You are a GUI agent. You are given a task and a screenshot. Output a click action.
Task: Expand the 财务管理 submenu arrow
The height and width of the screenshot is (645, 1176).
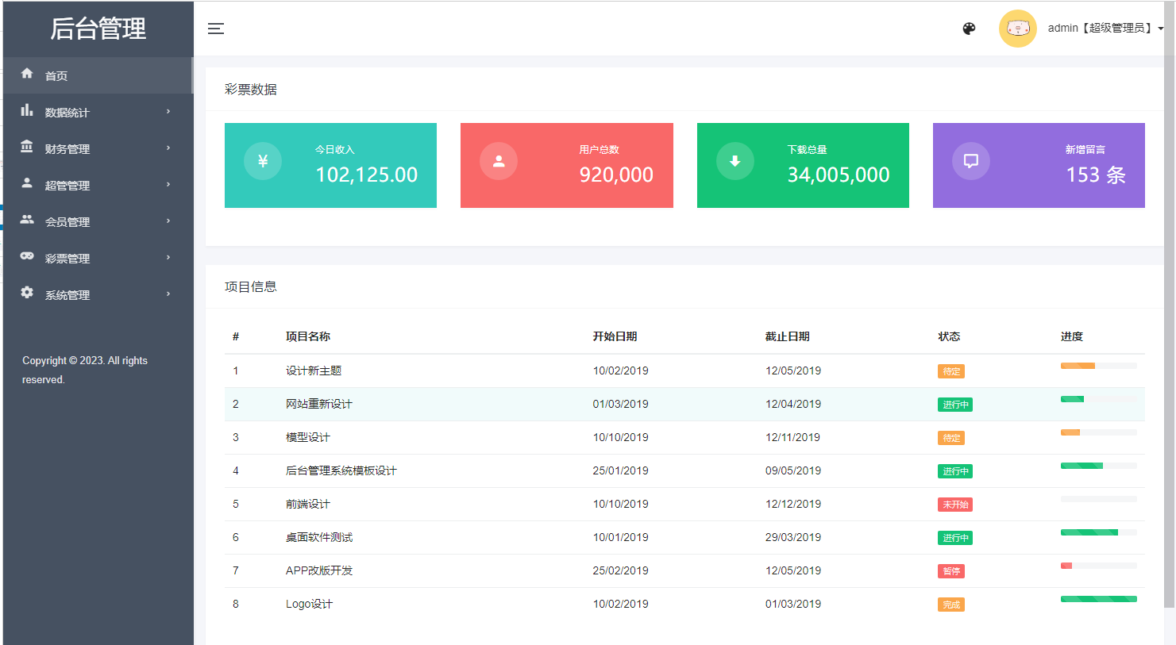pyautogui.click(x=168, y=148)
